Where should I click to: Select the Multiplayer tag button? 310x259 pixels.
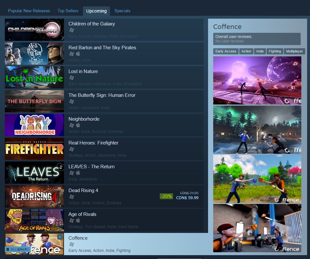[294, 51]
